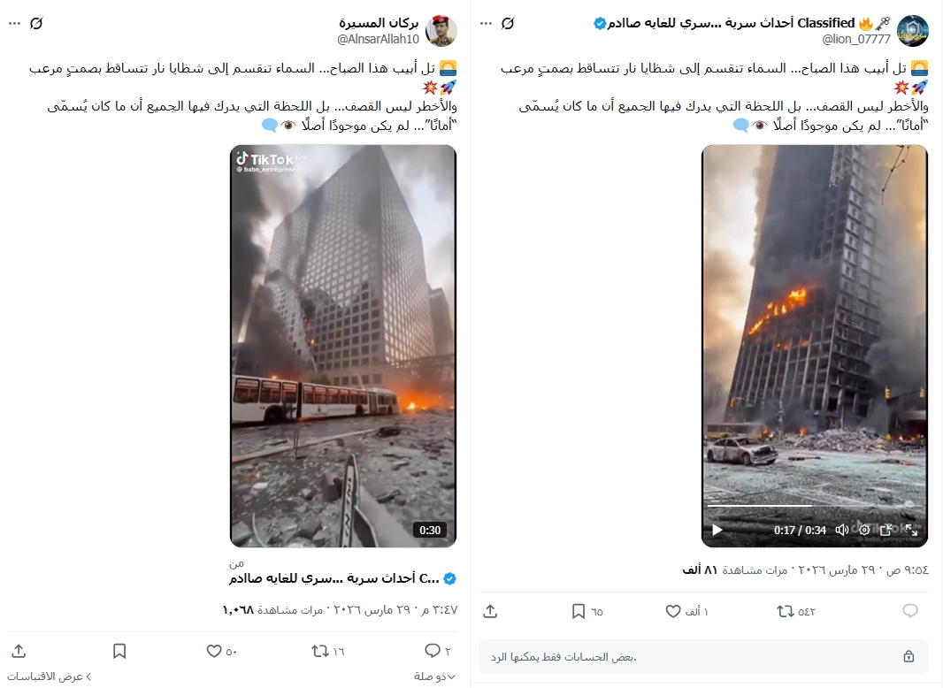
Task: Open the TikTok bus video thumbnail
Action: pos(343,346)
